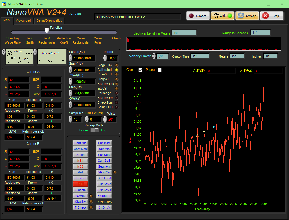Click the Stop(Hz) value field
The image size is (289, 220).
pyautogui.click(x=84, y=93)
